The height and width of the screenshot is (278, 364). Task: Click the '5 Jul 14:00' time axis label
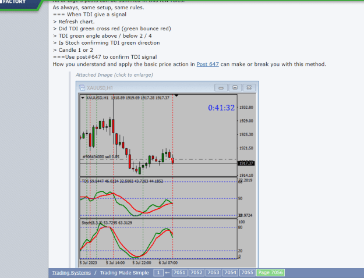115,263
